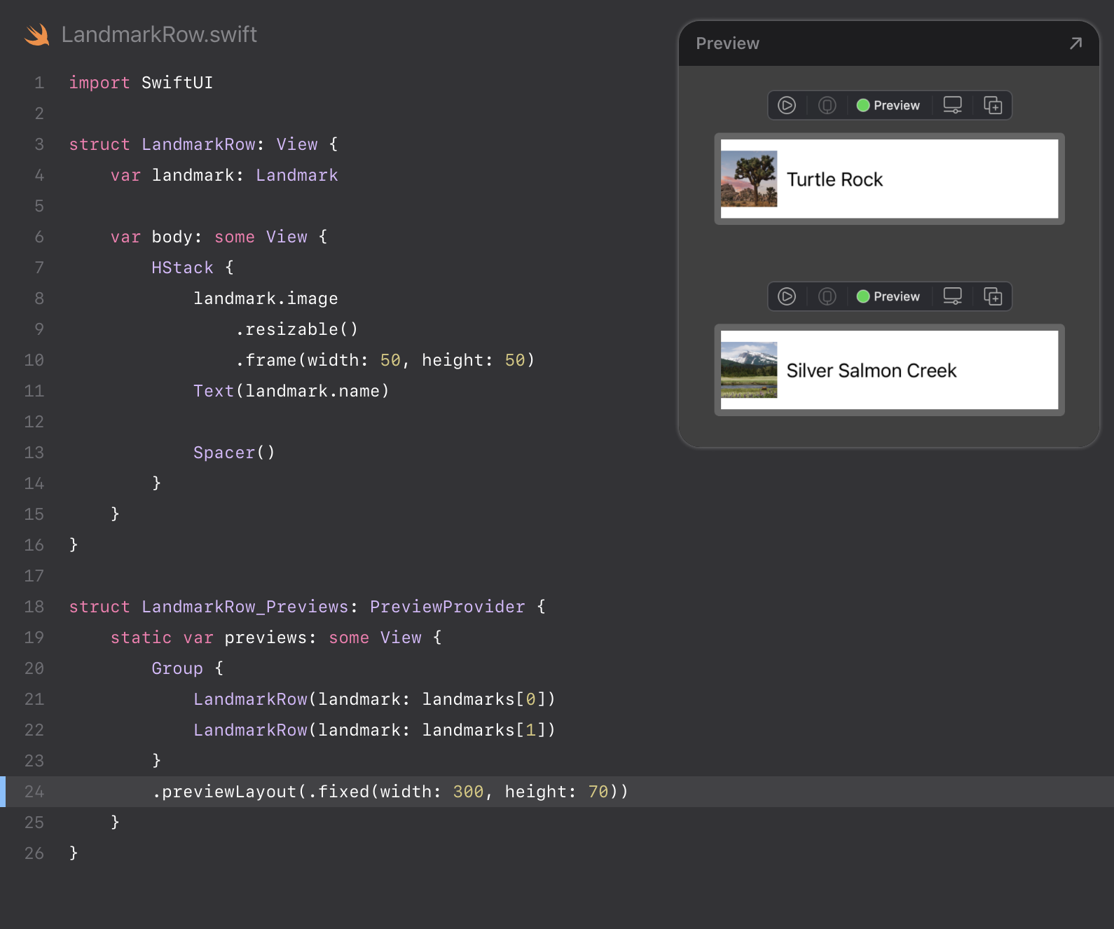Place cursor on "HStack {" line
The image size is (1114, 929).
pyautogui.click(x=193, y=268)
